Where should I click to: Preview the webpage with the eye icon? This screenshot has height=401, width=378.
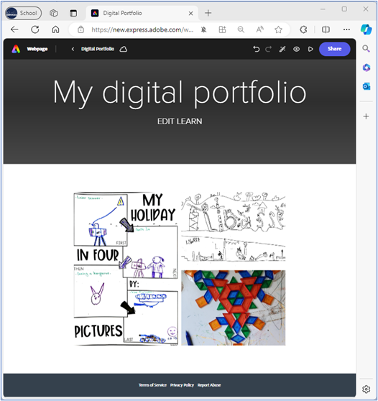coord(296,49)
